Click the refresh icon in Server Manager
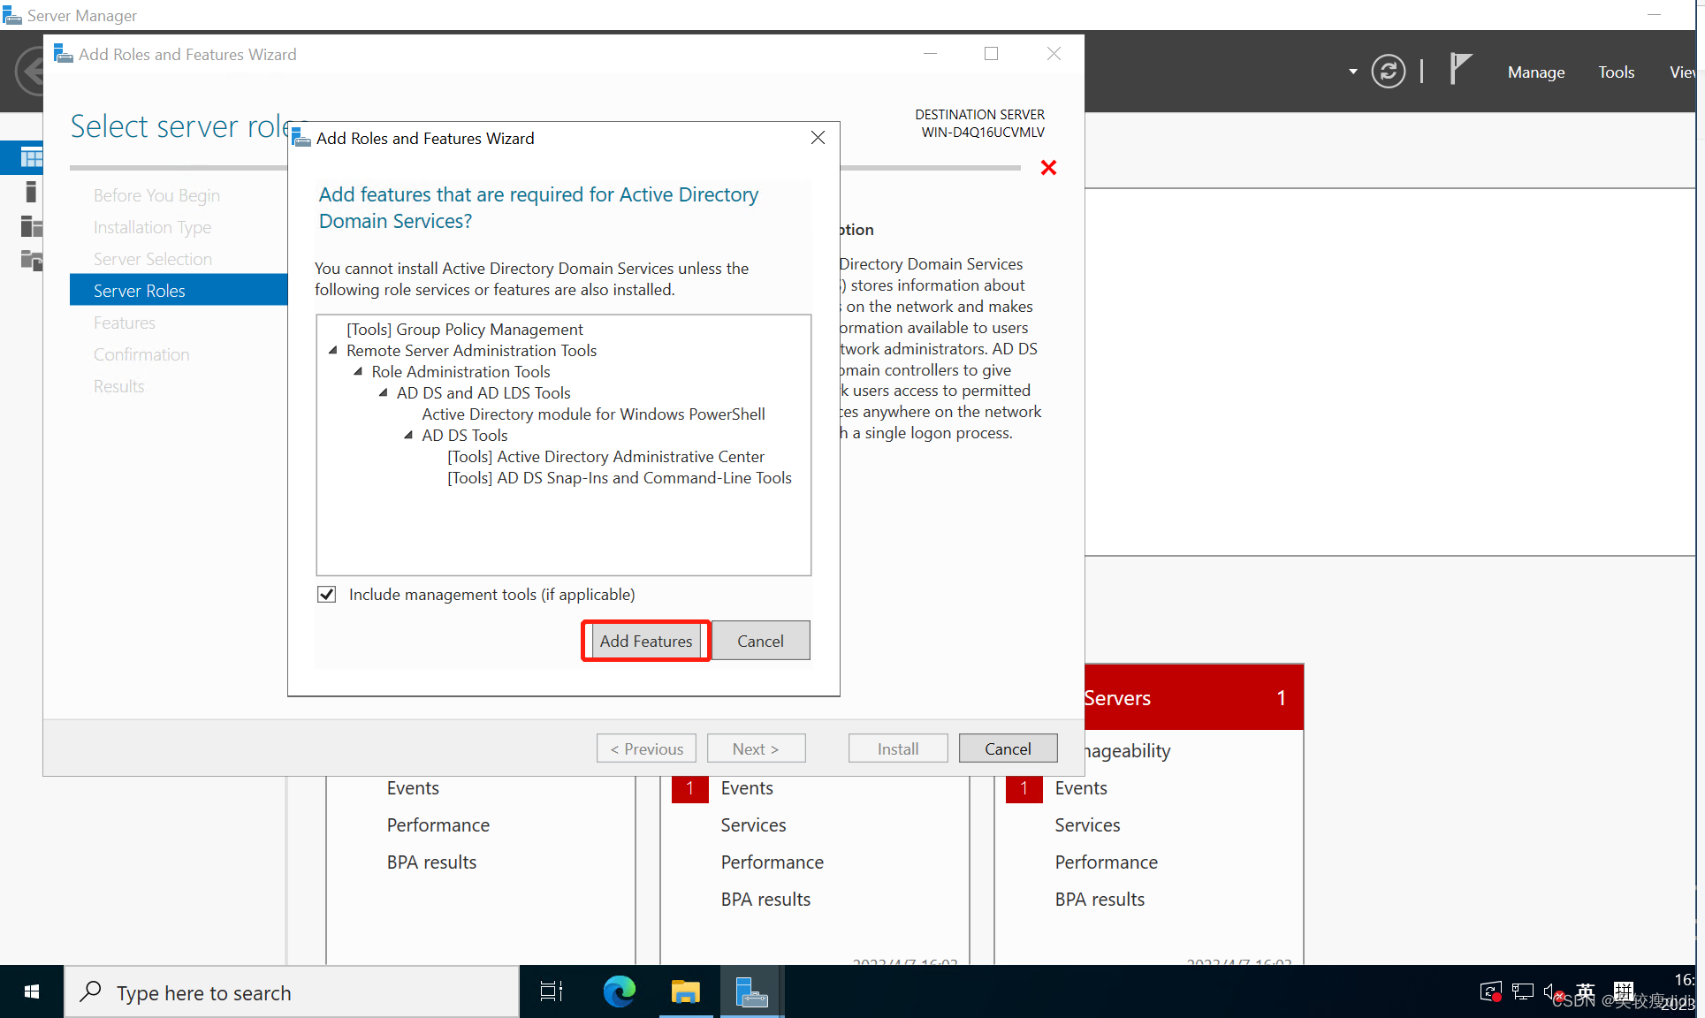 click(1388, 71)
